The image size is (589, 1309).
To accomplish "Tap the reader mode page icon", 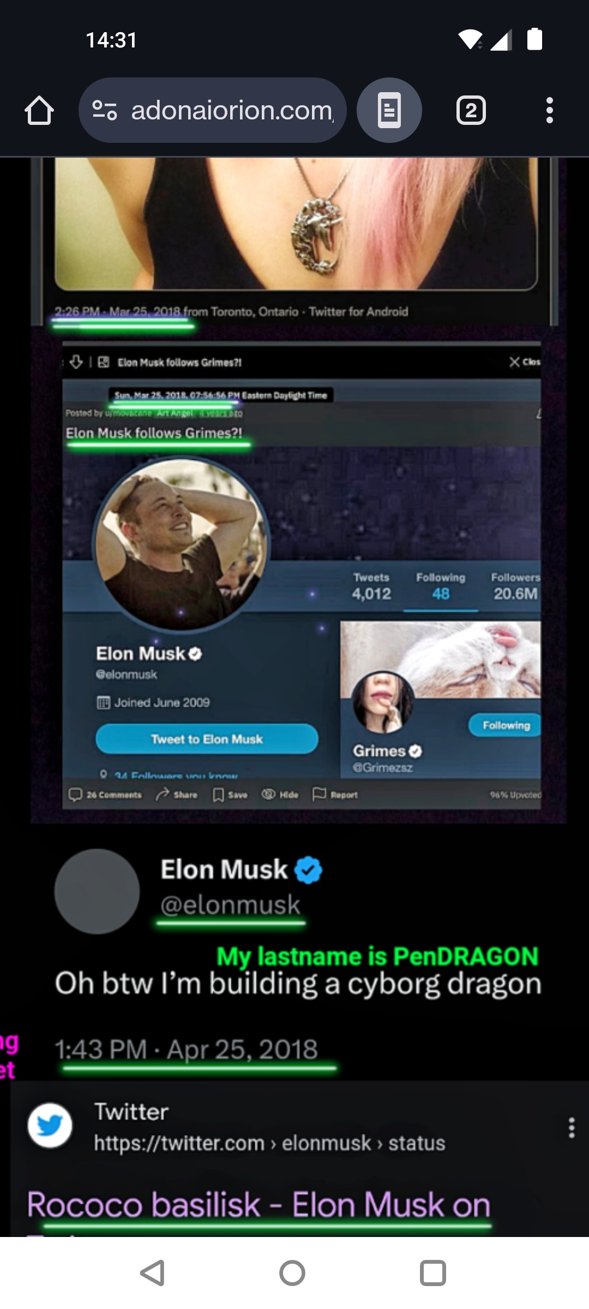I will 389,110.
